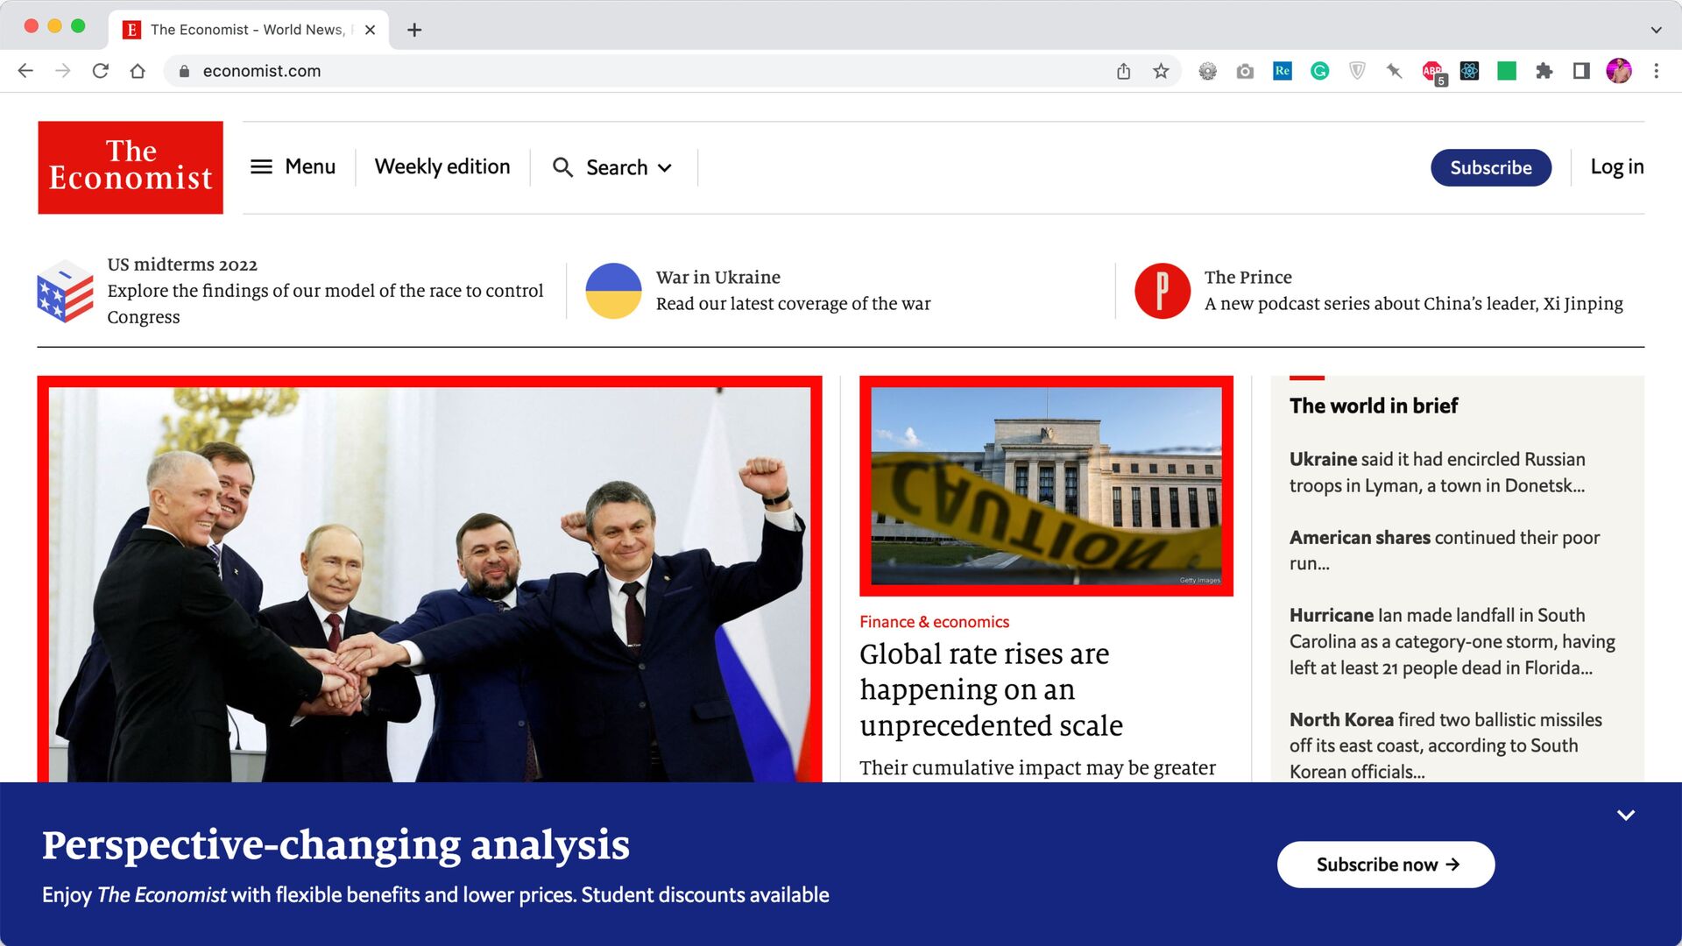Reload the page
This screenshot has height=946, width=1682.
(x=101, y=71)
